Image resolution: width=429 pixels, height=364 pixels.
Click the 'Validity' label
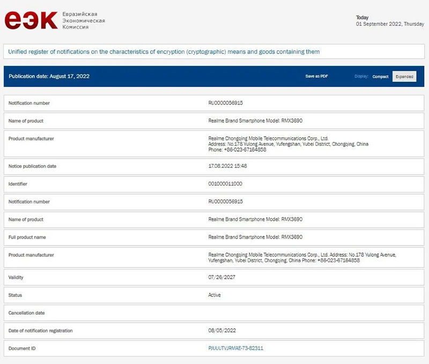16,278
